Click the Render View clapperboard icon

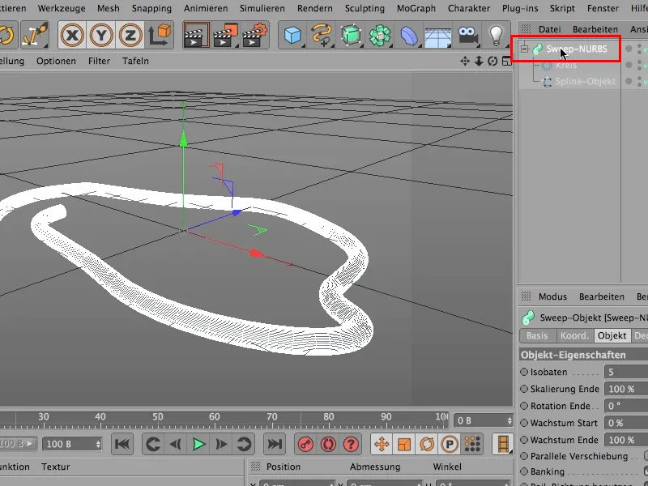tap(196, 35)
